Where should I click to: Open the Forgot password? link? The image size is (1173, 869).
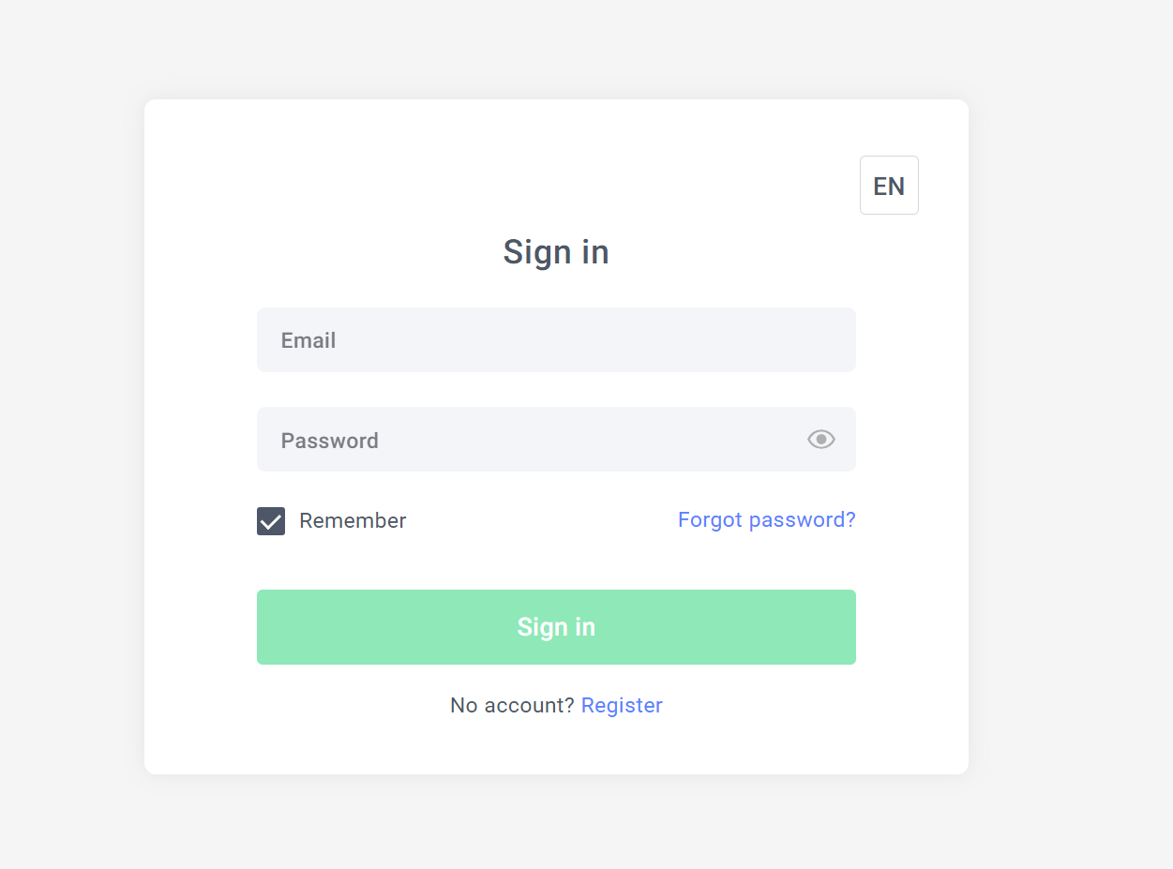tap(766, 519)
